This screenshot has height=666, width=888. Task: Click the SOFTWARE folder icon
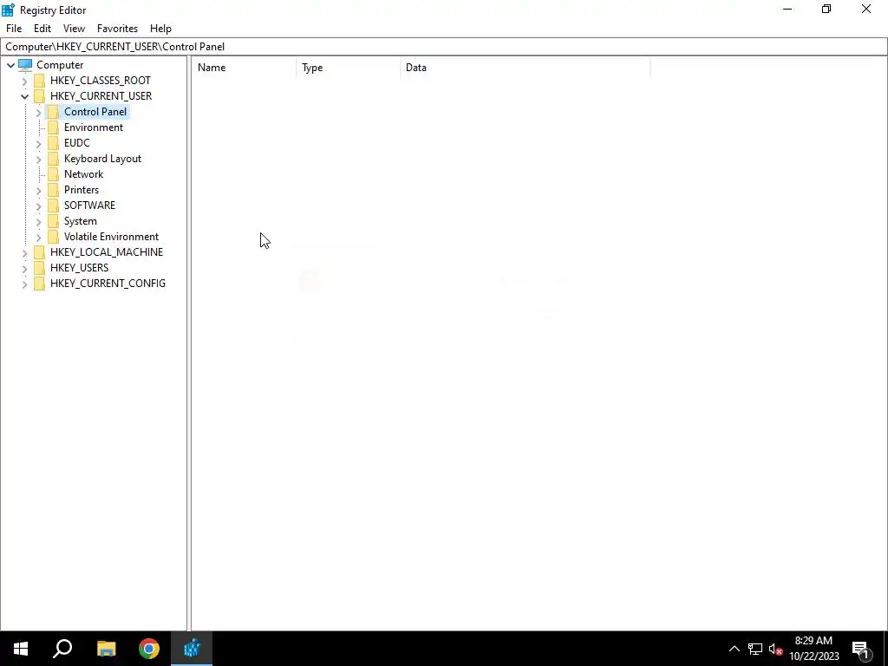coord(53,205)
